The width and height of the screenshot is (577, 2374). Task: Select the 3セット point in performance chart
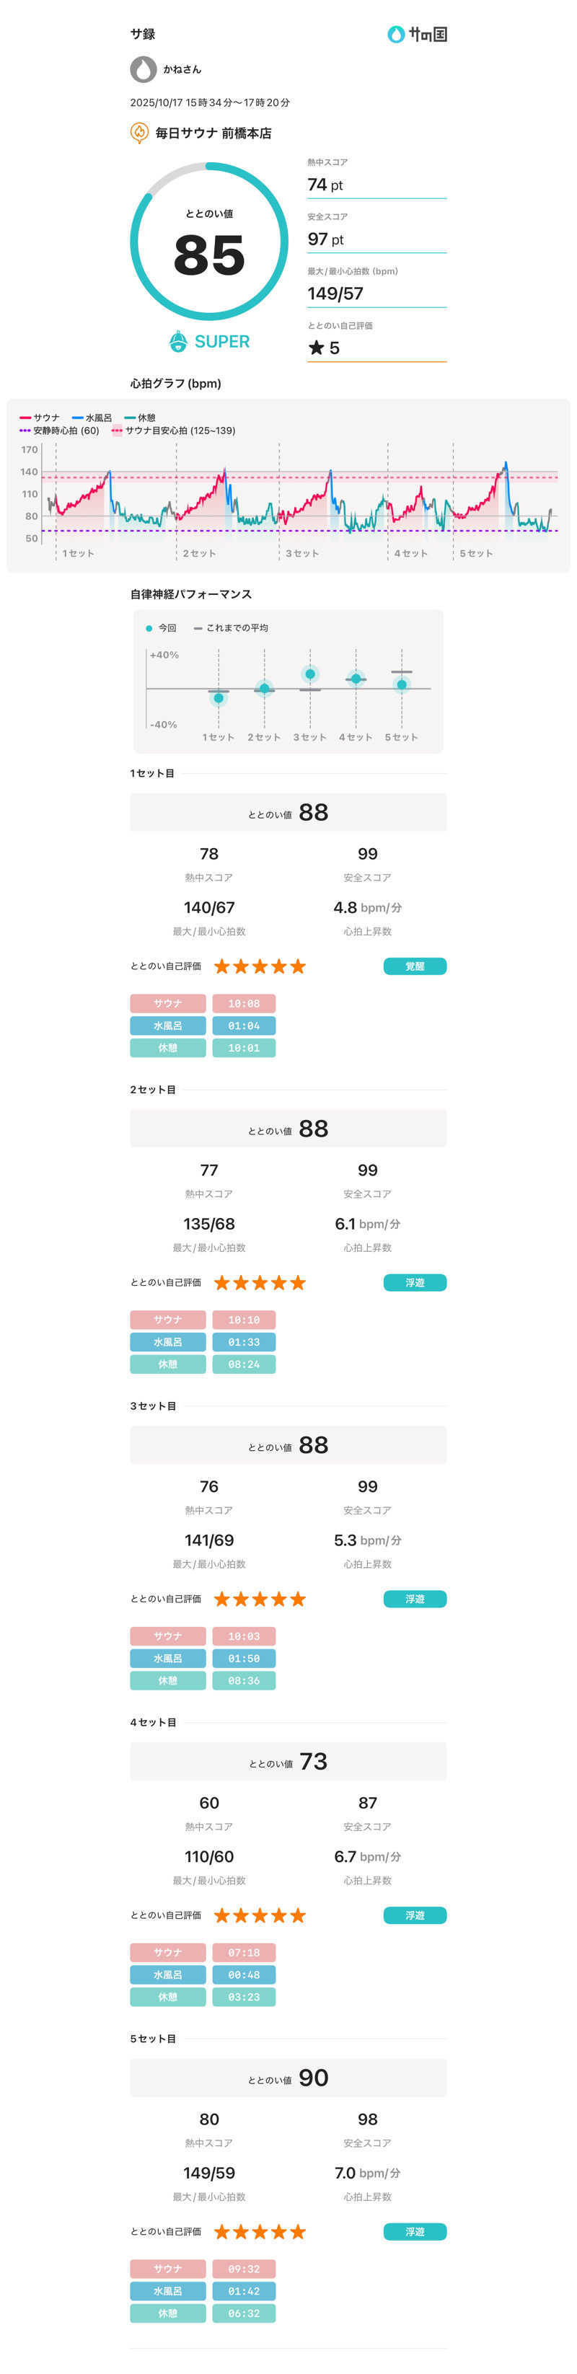tap(309, 674)
